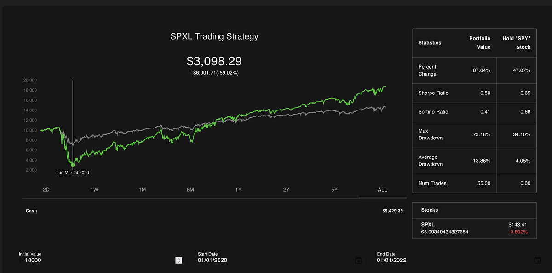Click the Initial Value input field

[69, 260]
